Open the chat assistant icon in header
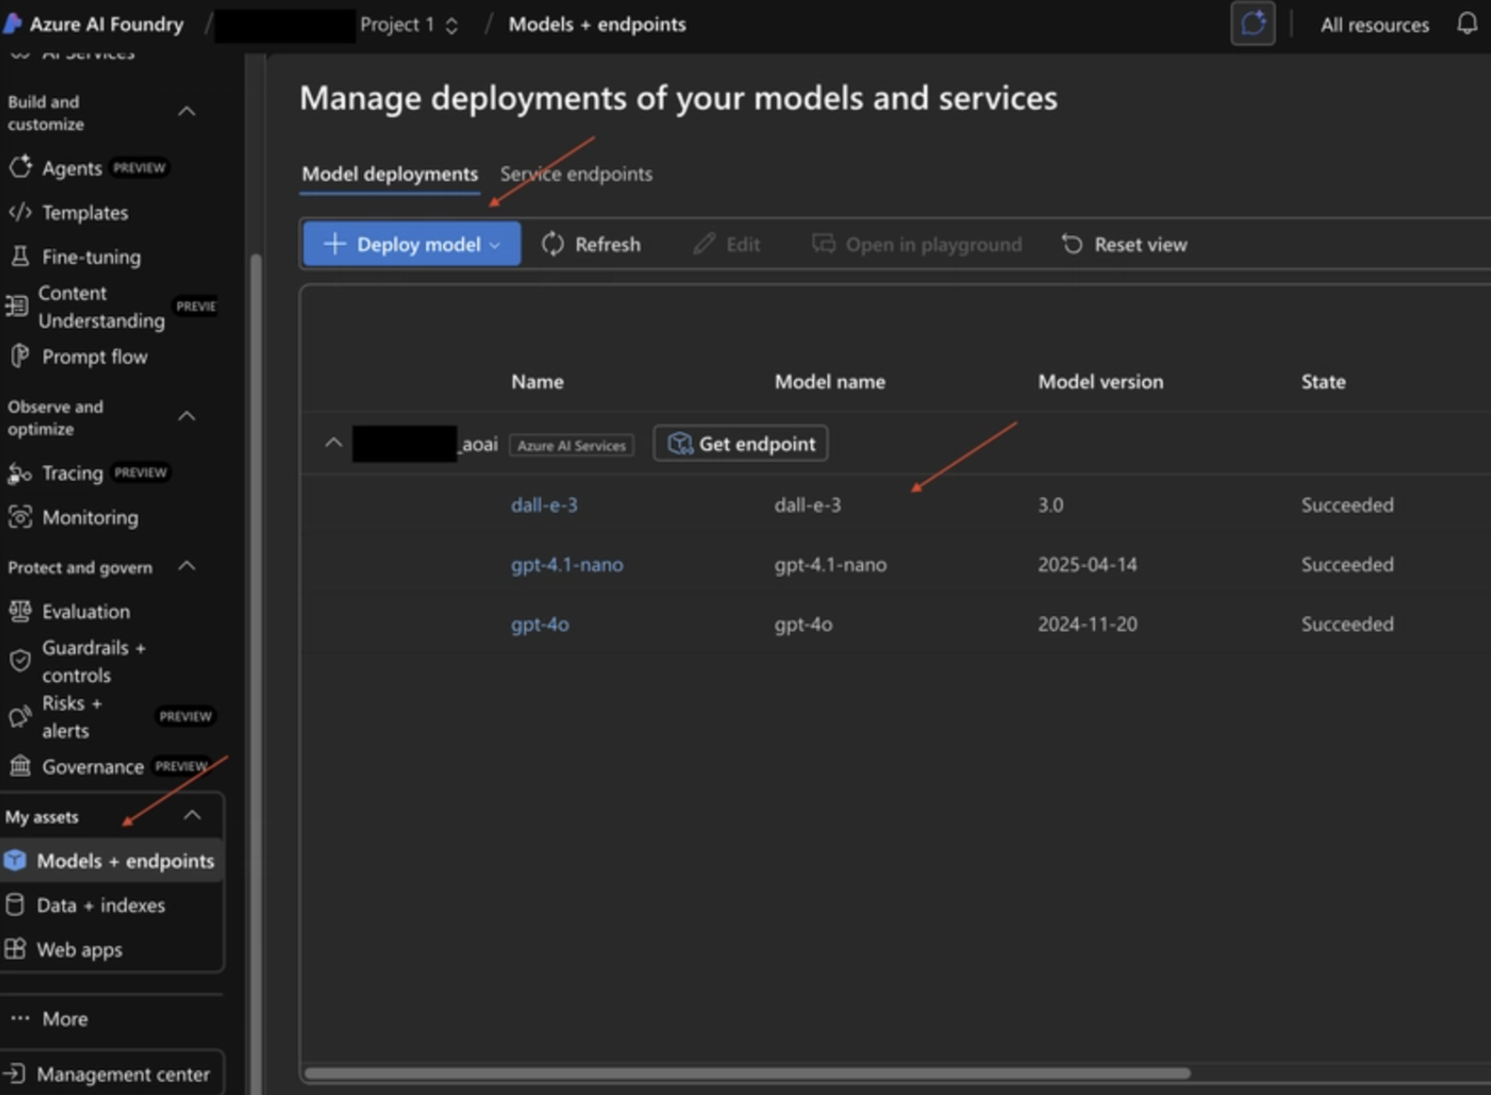1491x1095 pixels. point(1253,23)
